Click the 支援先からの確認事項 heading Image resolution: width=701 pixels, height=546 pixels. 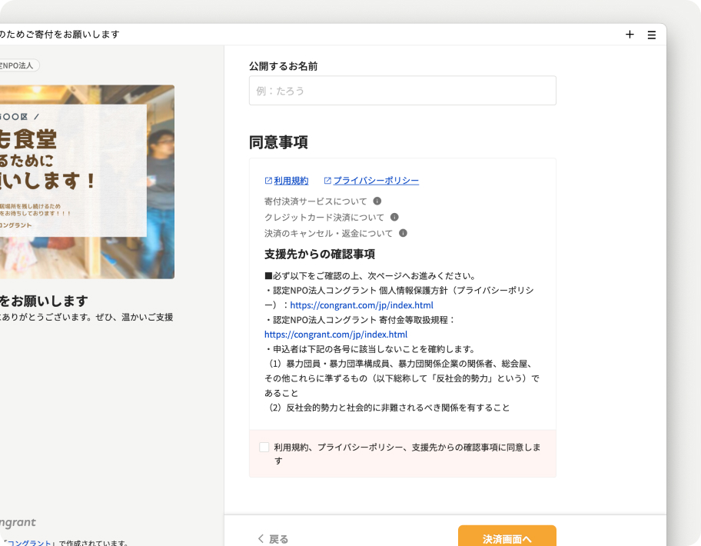click(x=320, y=254)
